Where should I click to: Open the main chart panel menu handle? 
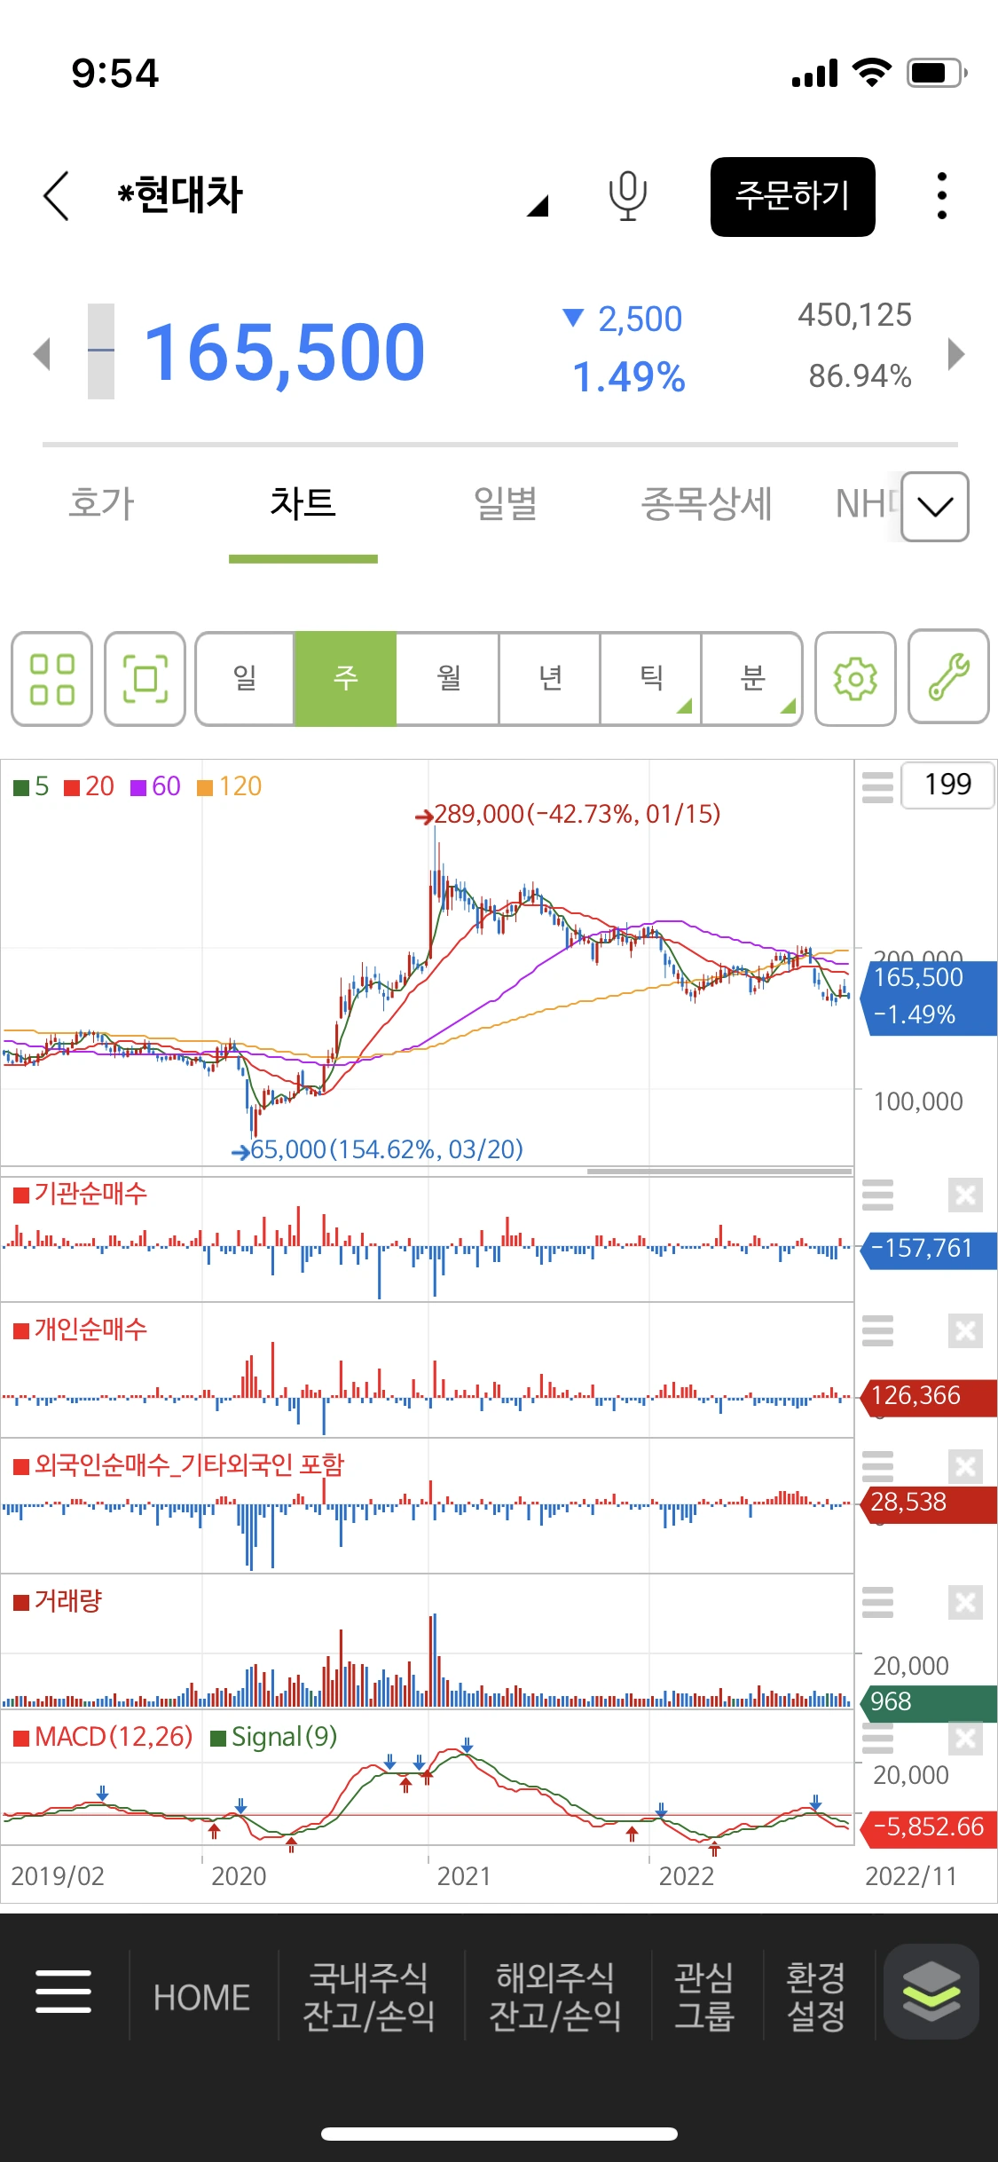tap(877, 786)
